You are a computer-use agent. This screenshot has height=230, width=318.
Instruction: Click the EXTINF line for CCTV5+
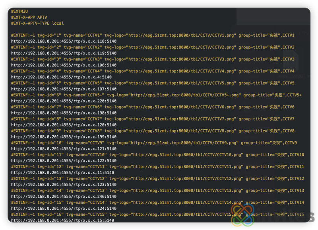[x=156, y=95]
